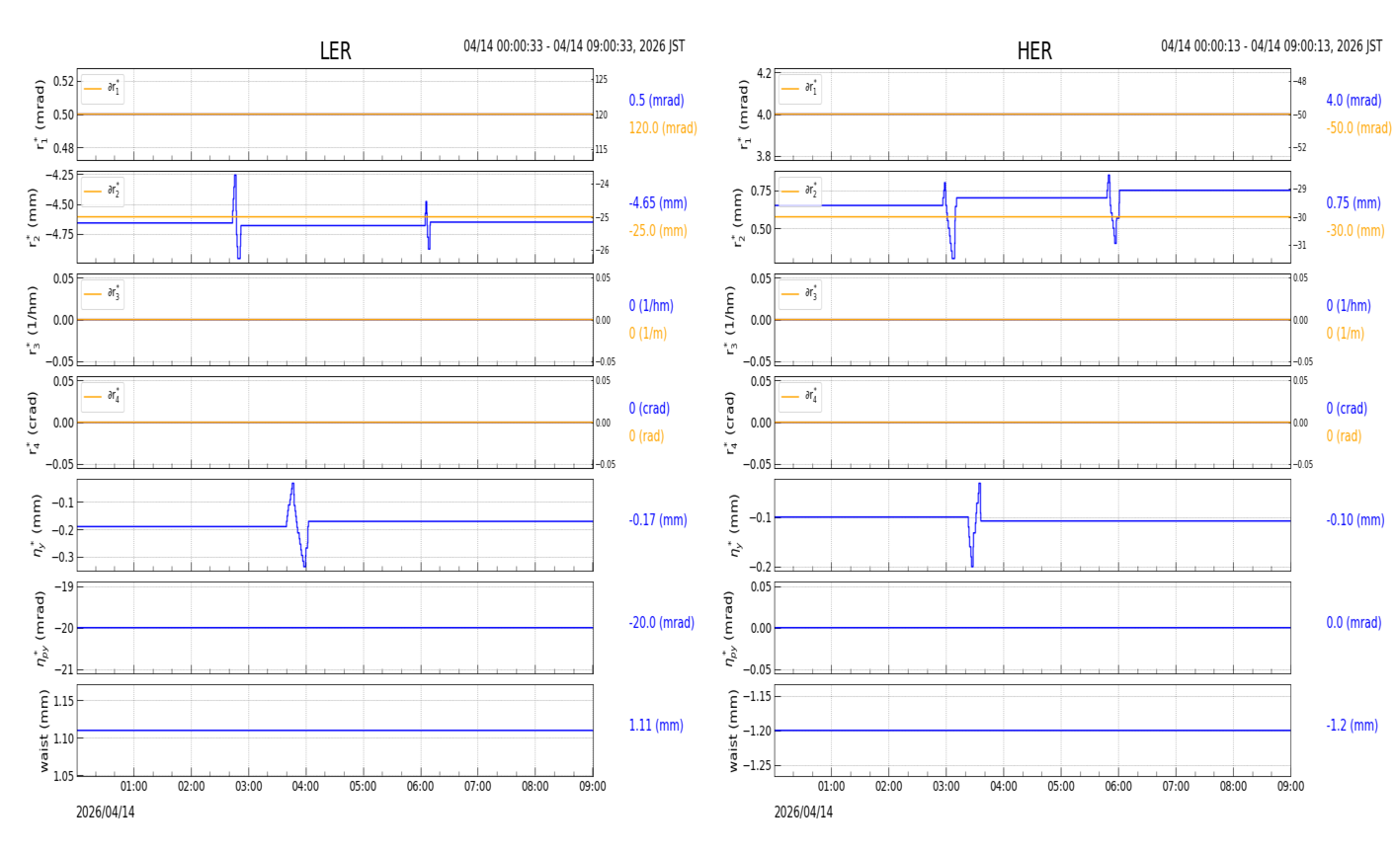
Task: Click the orange 120.0 (mrad) readout
Action: 663,127
